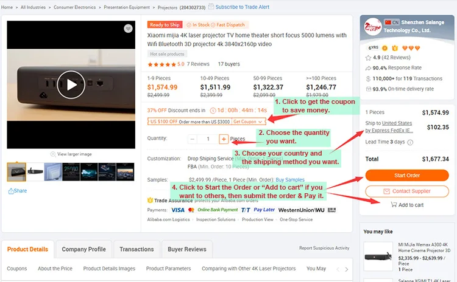The image size is (457, 282).
Task: Click the Trade Assurance shield icon
Action: [x=150, y=200]
